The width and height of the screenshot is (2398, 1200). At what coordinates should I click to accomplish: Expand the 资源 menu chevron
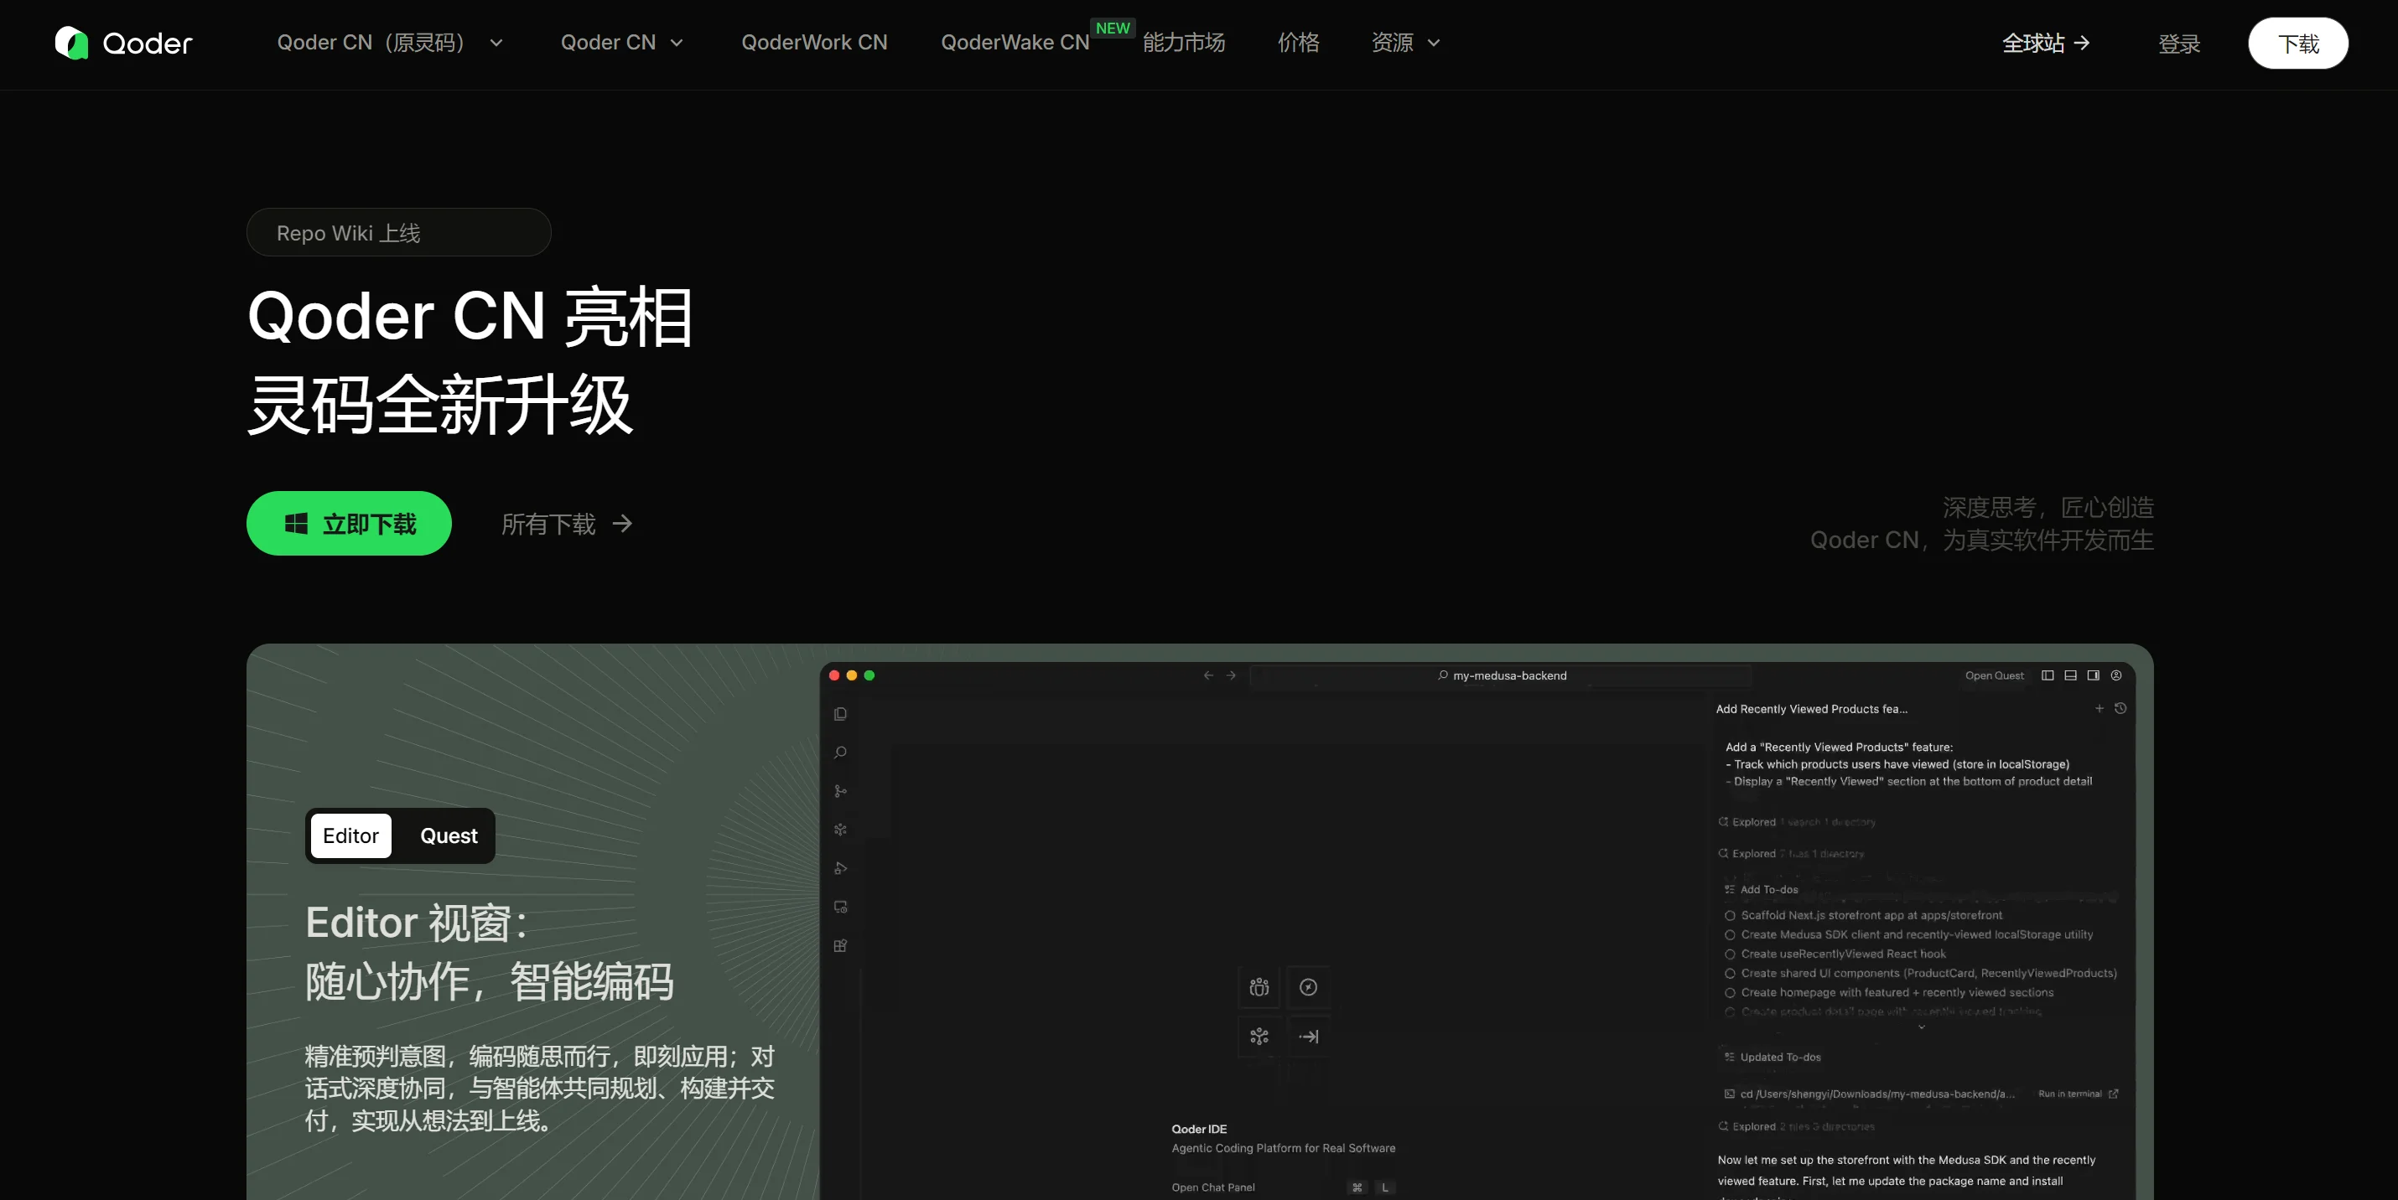[1434, 43]
